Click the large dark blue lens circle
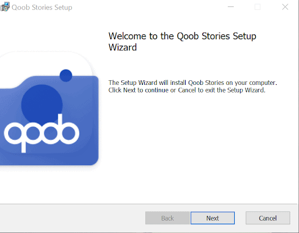This screenshot has width=299, height=233. pyautogui.click(x=42, y=104)
